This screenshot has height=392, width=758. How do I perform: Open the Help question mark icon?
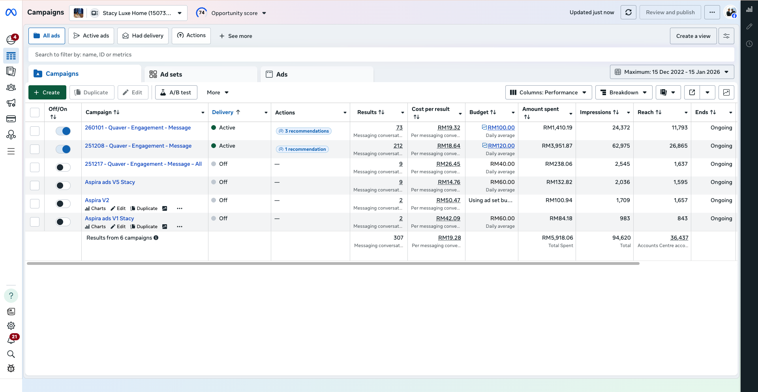pyautogui.click(x=11, y=296)
